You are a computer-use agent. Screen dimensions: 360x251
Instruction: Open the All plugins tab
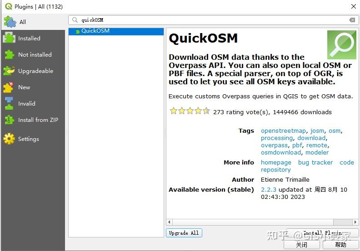(x=33, y=22)
